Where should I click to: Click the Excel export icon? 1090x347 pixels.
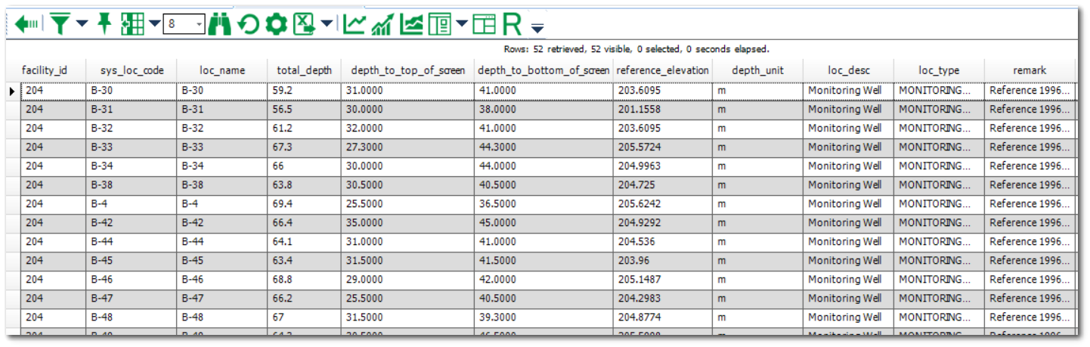point(304,24)
